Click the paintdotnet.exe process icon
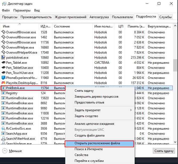Viewport: 178px width, 164px height. tap(3, 58)
